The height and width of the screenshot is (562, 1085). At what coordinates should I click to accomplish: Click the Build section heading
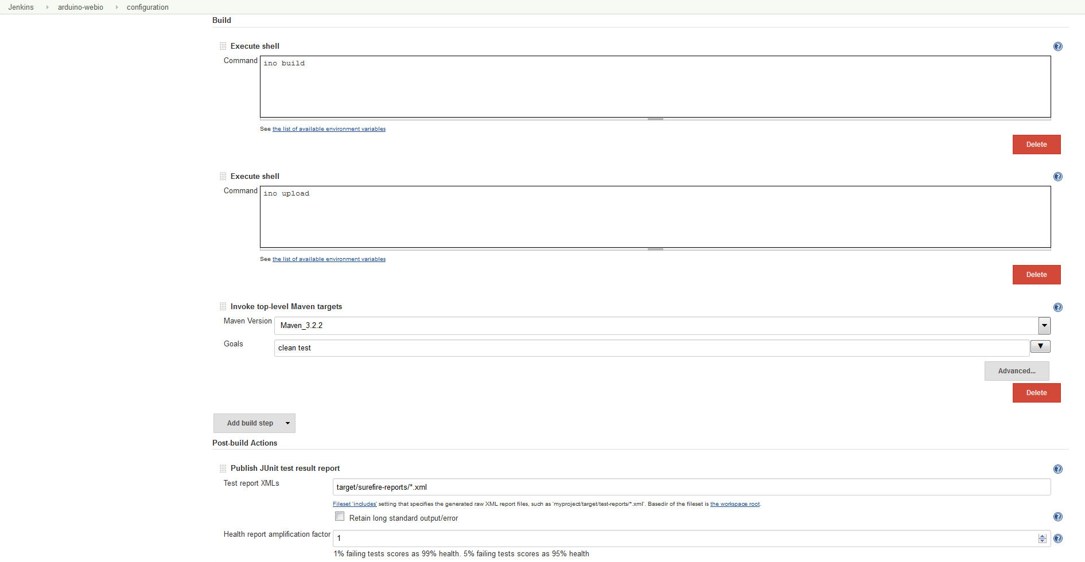point(221,20)
